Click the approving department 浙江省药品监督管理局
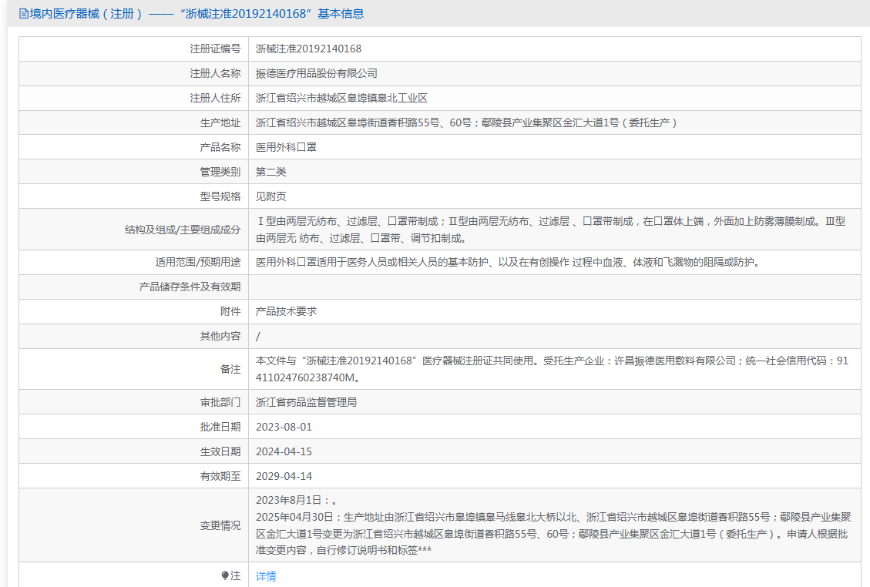The height and width of the screenshot is (587, 870). tap(306, 402)
